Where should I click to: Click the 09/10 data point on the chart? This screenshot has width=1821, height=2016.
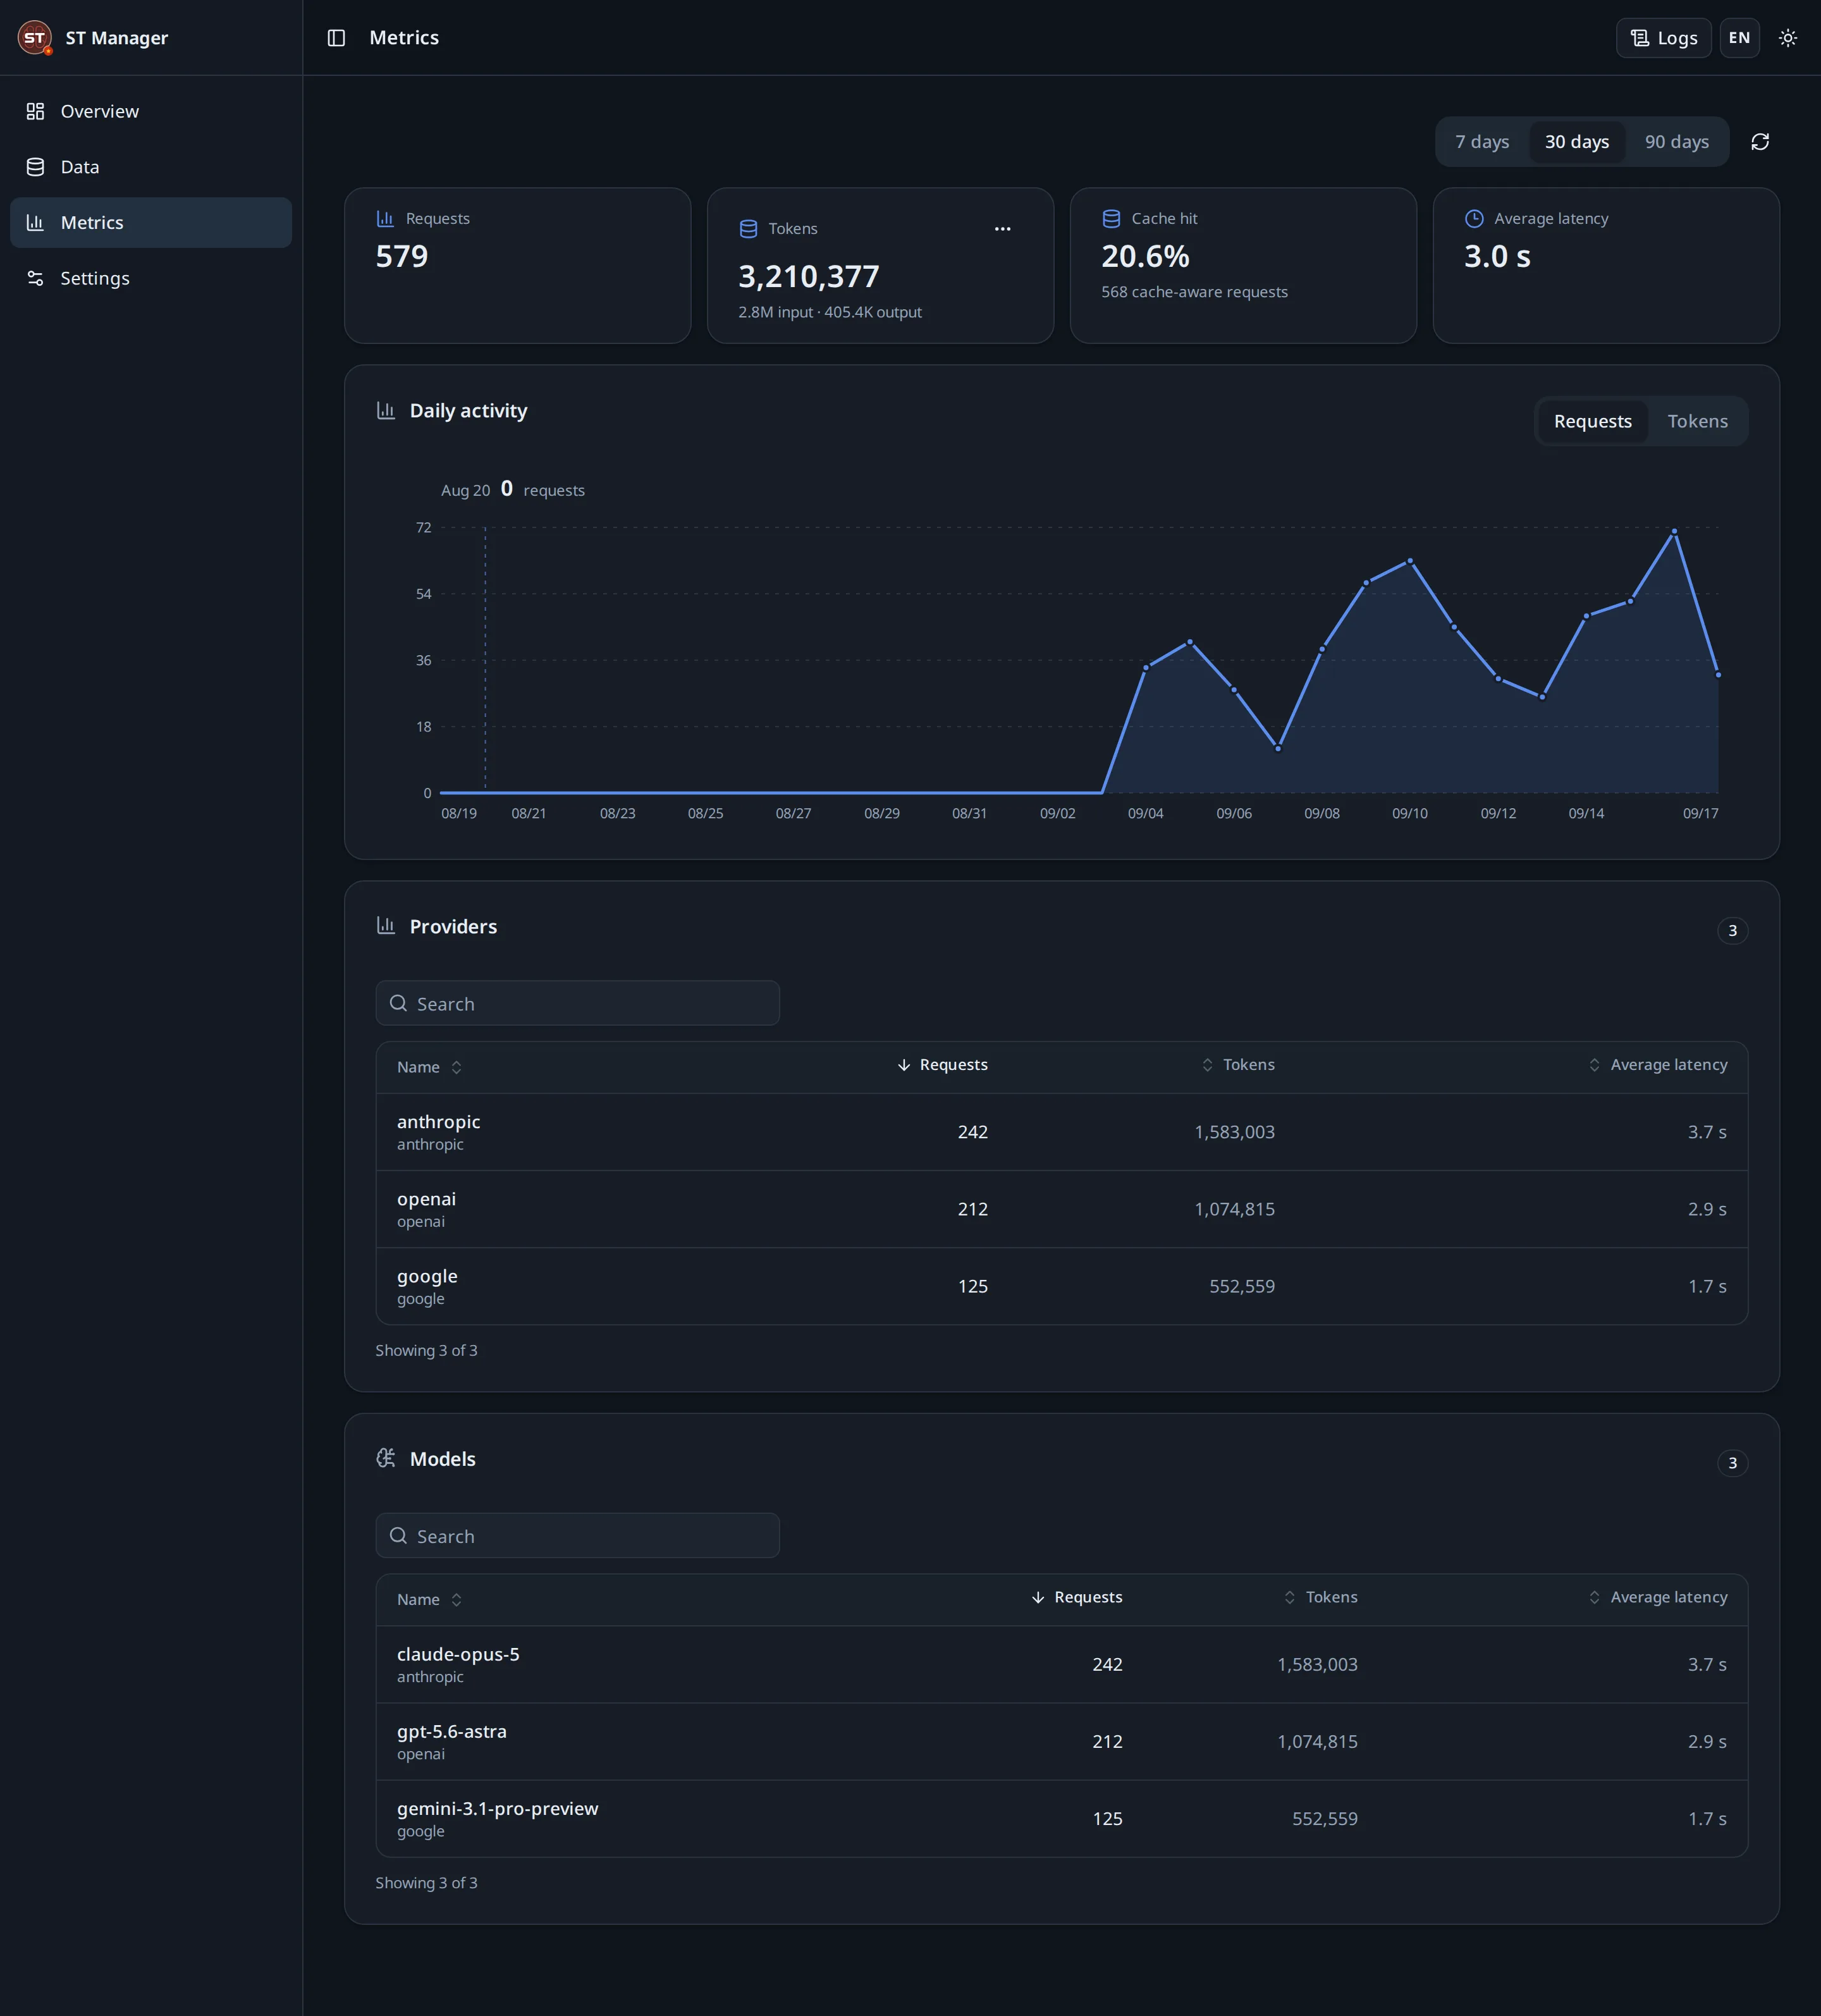point(1410,561)
